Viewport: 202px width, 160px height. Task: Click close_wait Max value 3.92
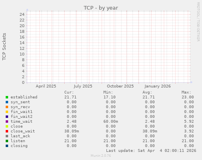pyautogui.click(x=189, y=131)
